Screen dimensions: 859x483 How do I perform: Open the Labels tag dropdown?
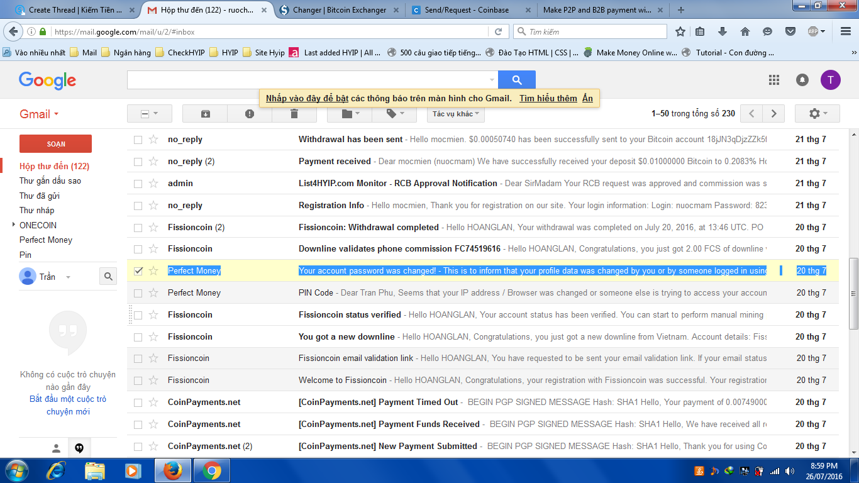tap(394, 114)
